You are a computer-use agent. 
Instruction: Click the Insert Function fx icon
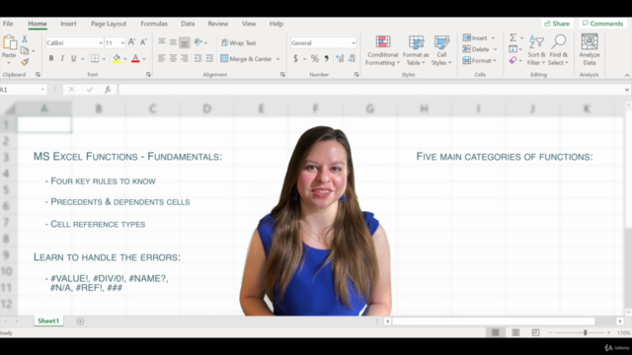[108, 90]
